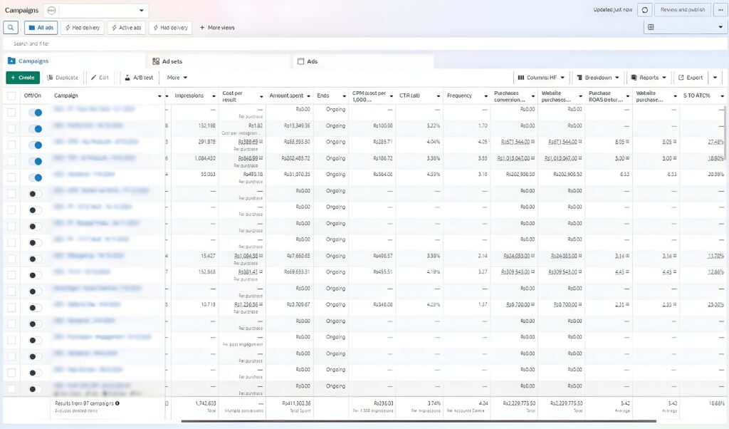Click the CPM cost per 1,000 header
Screen dimensions: 729x429
pos(369,96)
